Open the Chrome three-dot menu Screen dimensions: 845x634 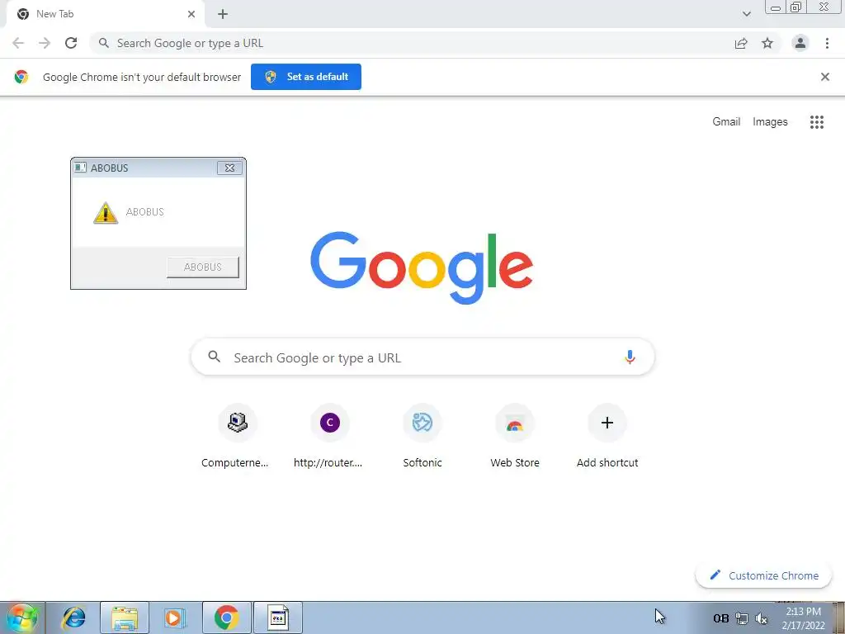pyautogui.click(x=827, y=43)
